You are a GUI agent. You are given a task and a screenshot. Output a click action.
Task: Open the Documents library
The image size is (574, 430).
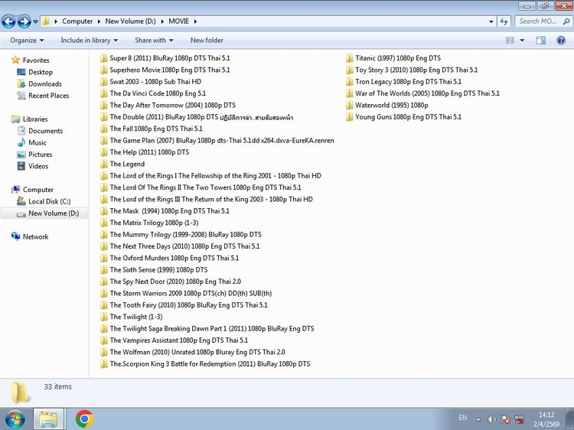45,131
